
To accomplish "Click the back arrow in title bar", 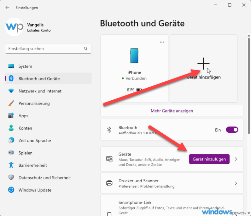I will (8, 8).
